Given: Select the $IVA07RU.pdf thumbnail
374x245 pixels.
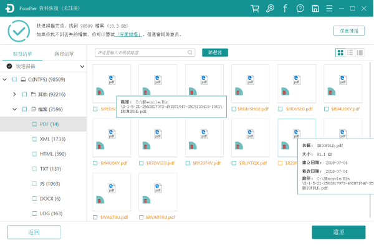Looking at the screenshot, I should tap(112, 192).
